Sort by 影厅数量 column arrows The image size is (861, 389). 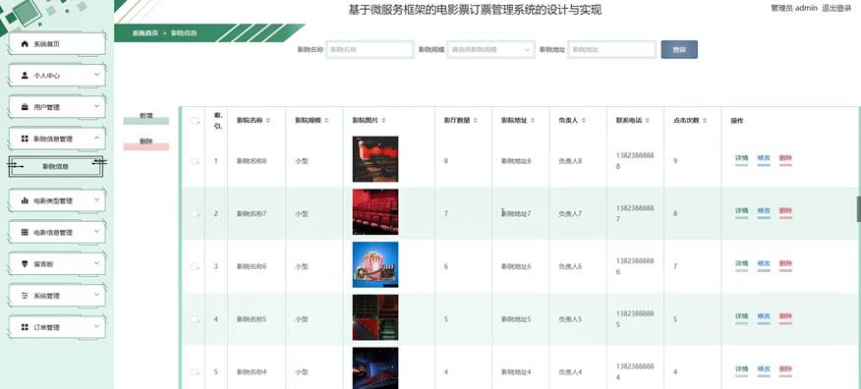point(475,120)
